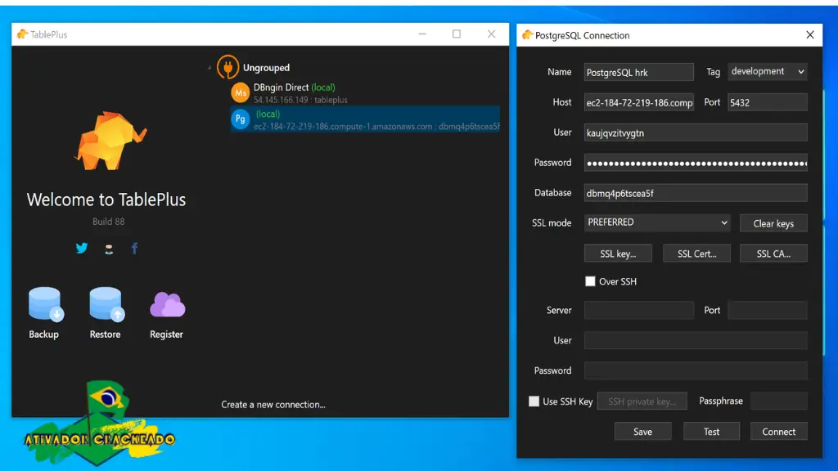Select the ec2 amazonaws PostgreSQL connection row

(366, 119)
